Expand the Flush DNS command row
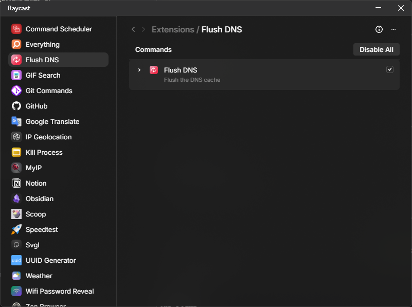This screenshot has height=307, width=412. 139,70
